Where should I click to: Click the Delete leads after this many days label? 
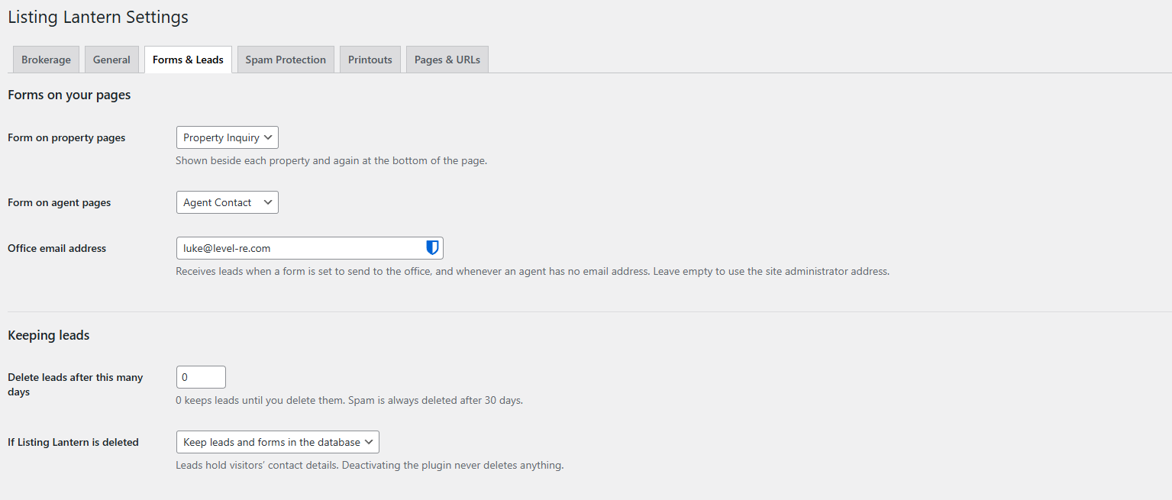[76, 385]
